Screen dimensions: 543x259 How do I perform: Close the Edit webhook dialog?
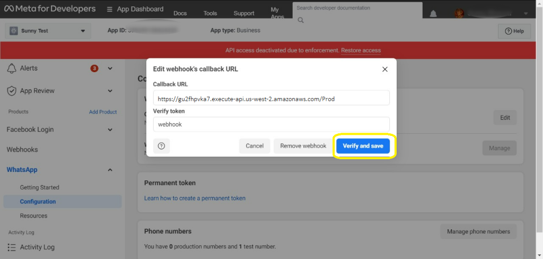point(385,69)
